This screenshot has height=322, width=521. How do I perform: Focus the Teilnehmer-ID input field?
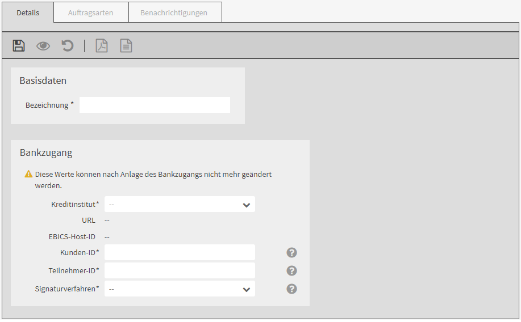pos(180,271)
